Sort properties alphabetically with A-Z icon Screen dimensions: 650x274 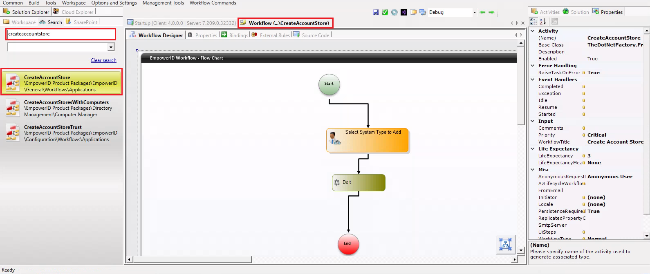click(x=543, y=22)
